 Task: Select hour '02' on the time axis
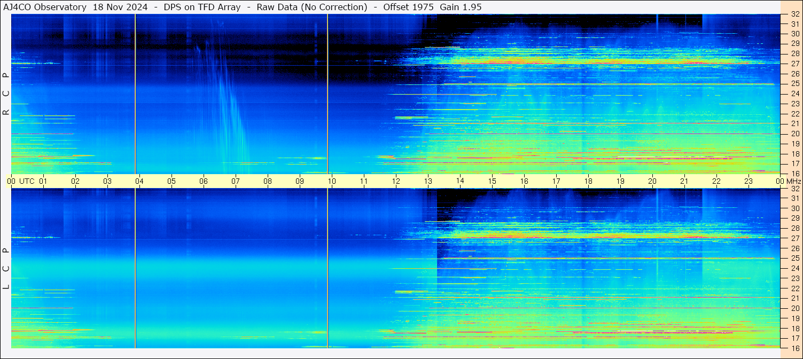[x=75, y=181]
